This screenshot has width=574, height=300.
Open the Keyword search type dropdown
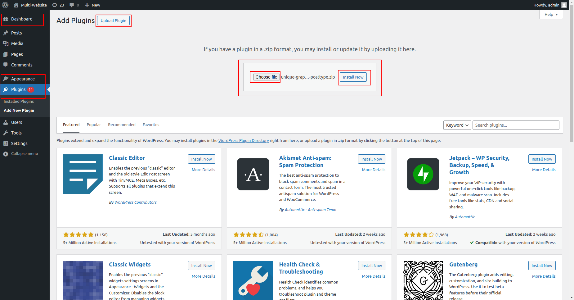tap(457, 125)
